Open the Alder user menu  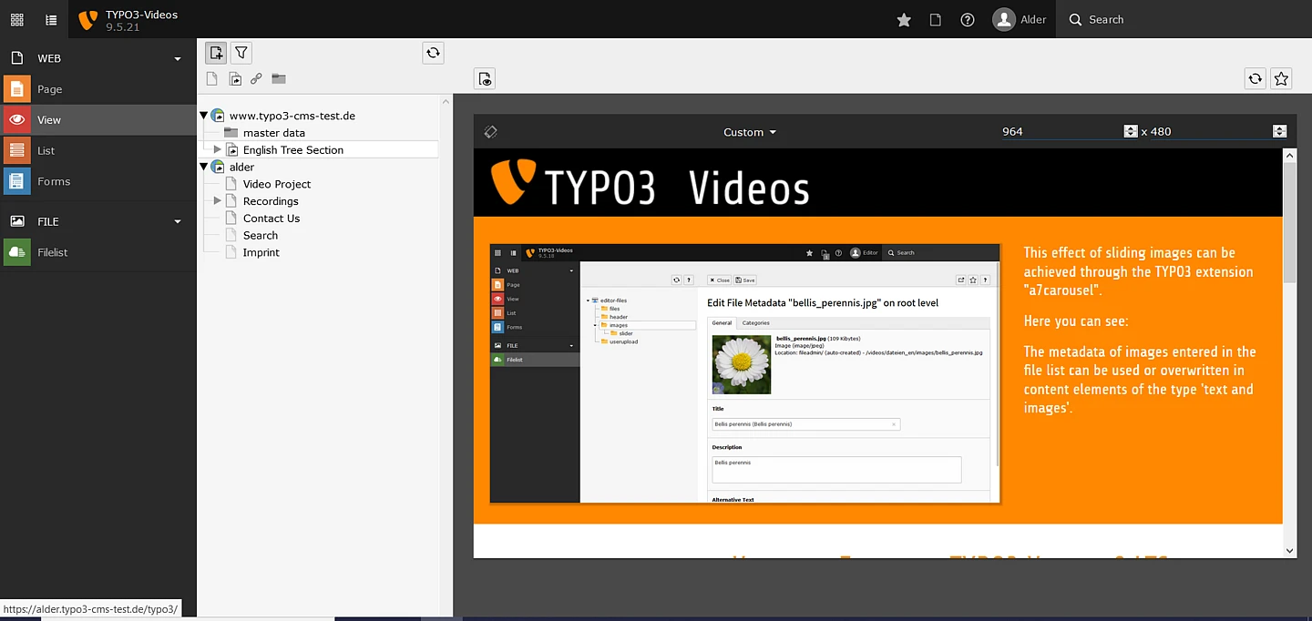pos(1020,19)
